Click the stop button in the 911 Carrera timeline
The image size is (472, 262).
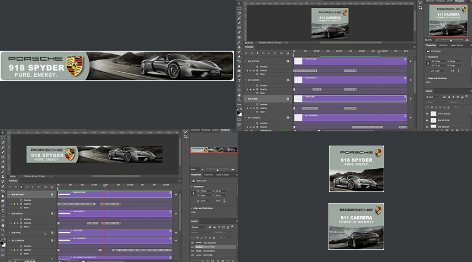coord(257,54)
